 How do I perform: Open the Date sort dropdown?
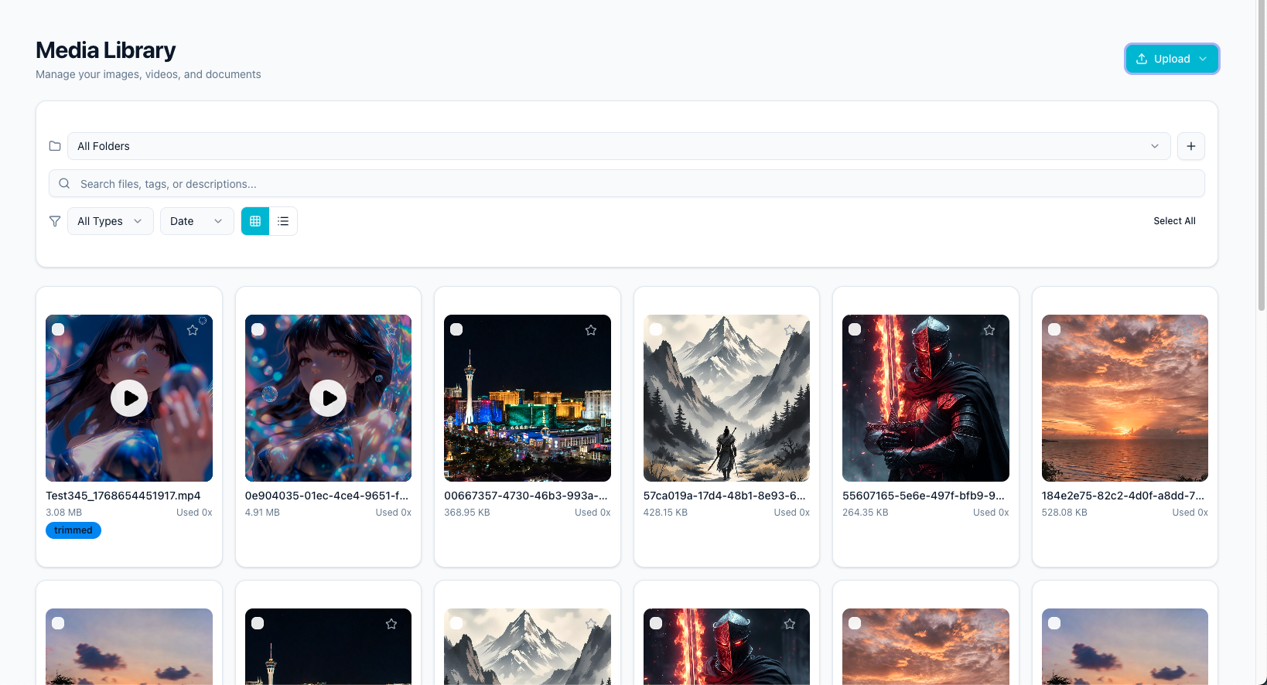tap(196, 221)
